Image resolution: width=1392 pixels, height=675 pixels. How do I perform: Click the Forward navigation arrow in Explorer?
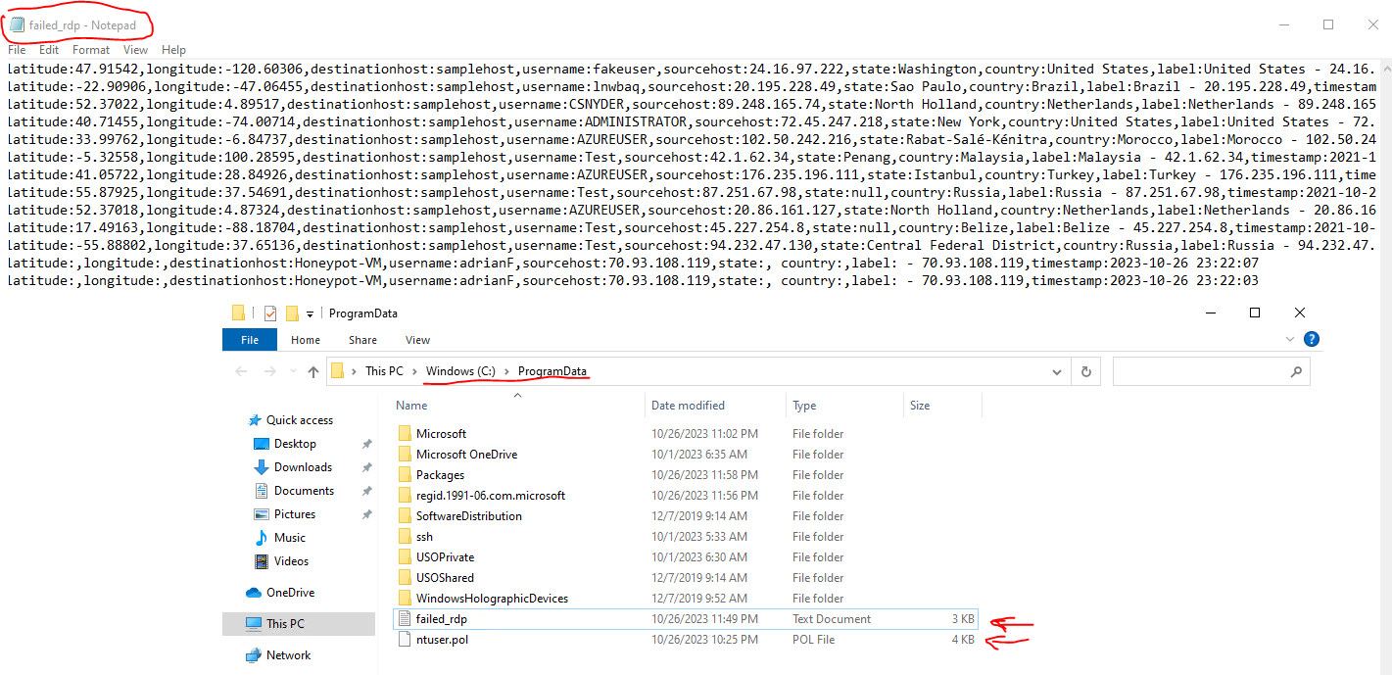pos(269,372)
